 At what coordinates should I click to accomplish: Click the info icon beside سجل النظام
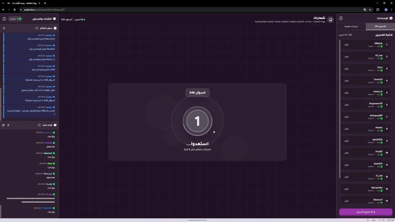pos(55,28)
